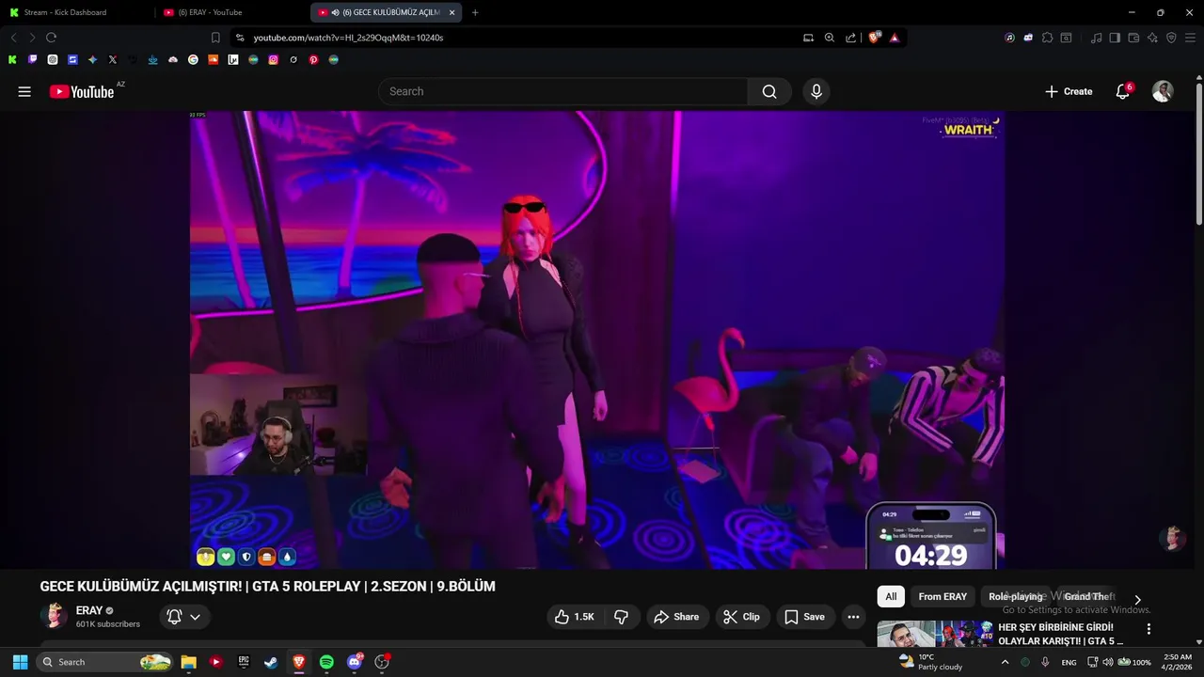Show next filter chips with arrow
Viewport: 1204px width, 677px height.
[1137, 600]
